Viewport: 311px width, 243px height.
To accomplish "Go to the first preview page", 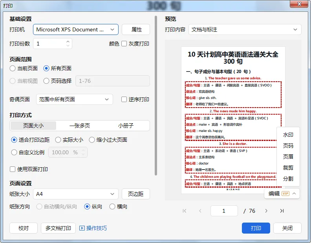I will (185, 211).
